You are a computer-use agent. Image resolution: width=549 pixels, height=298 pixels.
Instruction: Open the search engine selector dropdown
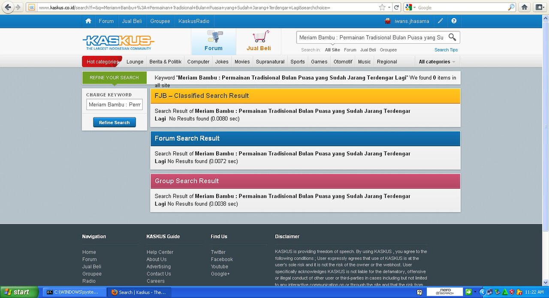pyautogui.click(x=410, y=7)
